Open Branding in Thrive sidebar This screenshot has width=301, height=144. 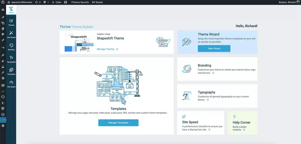point(11,47)
